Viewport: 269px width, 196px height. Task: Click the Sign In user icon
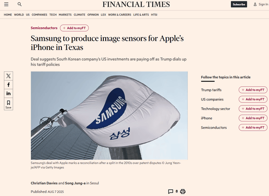[255, 4]
